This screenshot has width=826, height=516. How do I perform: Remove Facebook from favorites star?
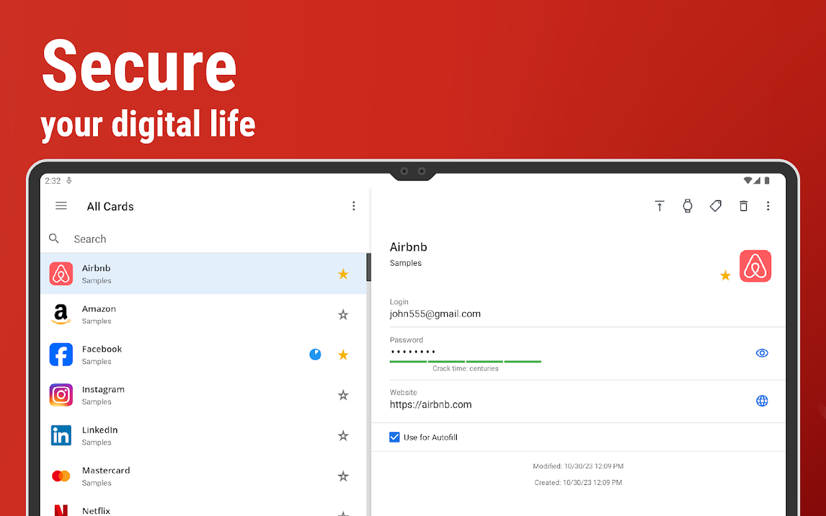click(343, 355)
